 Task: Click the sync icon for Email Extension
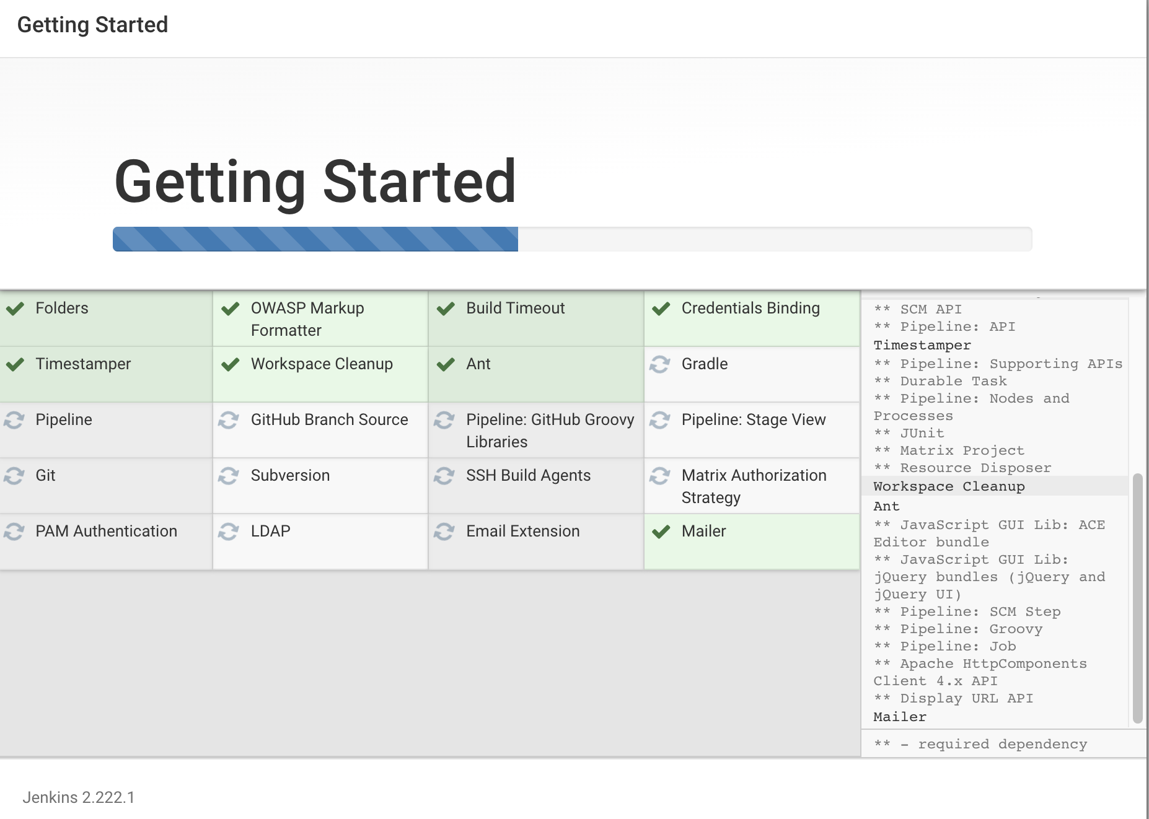tap(444, 532)
